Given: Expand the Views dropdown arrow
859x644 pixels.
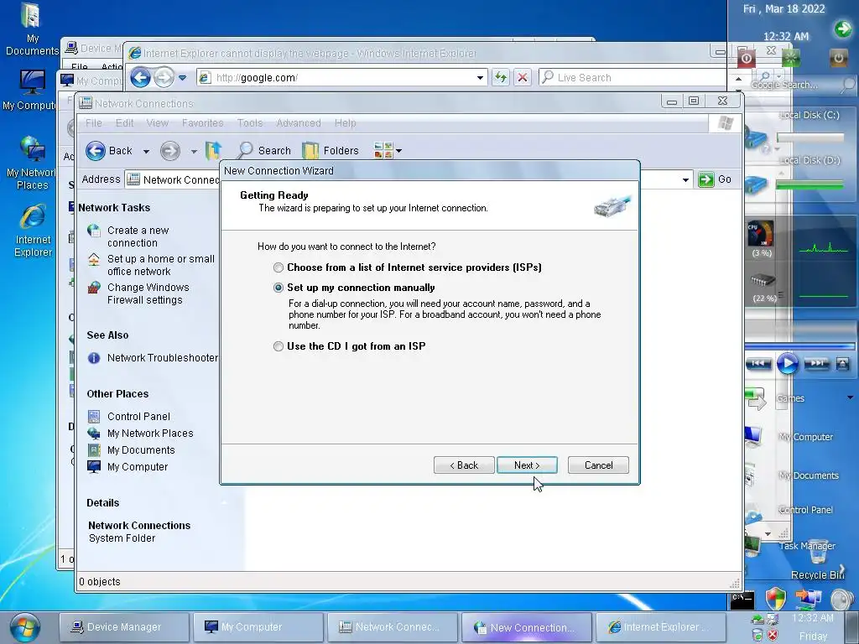Looking at the screenshot, I should coord(398,151).
